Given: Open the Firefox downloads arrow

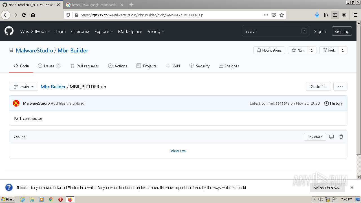Looking at the screenshot, I should (317, 15).
